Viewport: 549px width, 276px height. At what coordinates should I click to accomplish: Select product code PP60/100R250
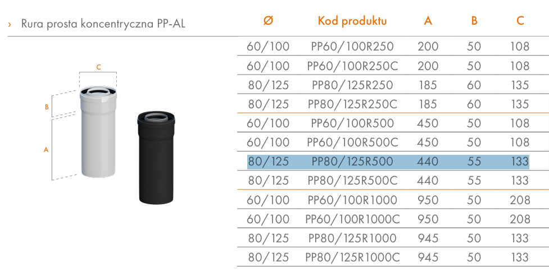352,47
